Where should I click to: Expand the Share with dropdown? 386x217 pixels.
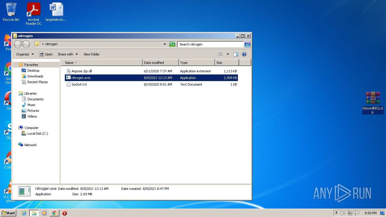pos(68,54)
